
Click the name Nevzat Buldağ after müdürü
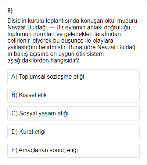click(x=27, y=28)
